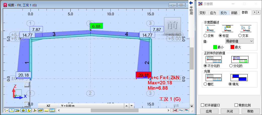Toggle node numbers display icon in bottom toolbar
This screenshot has height=115, width=262.
coord(6,110)
